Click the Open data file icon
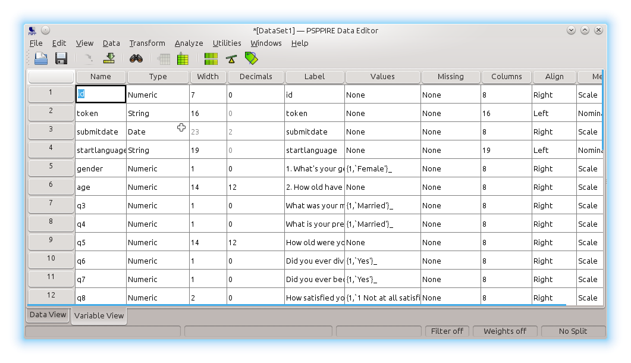Image resolution: width=631 pixels, height=363 pixels. (x=40, y=58)
